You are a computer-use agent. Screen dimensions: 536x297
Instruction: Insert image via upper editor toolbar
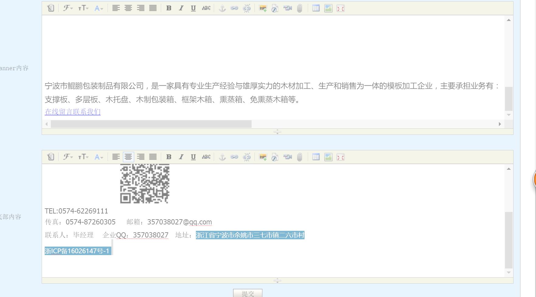(x=263, y=8)
